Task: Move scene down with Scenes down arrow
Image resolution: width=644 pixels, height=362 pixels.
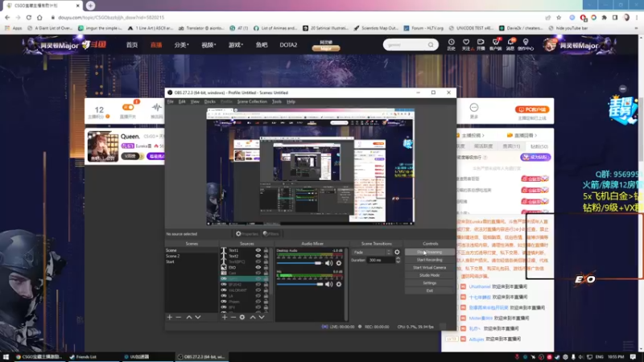Action: [x=198, y=317]
